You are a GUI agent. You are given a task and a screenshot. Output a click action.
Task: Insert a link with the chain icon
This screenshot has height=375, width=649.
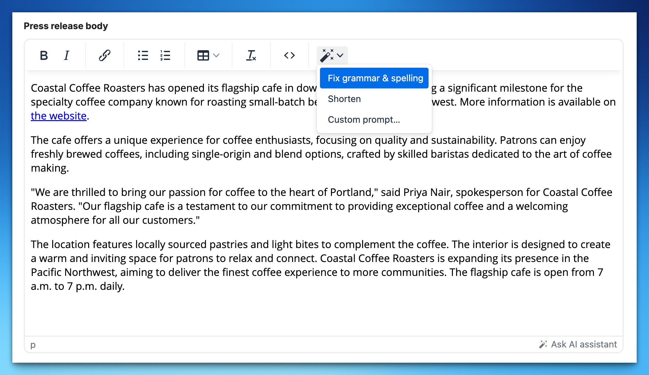(105, 55)
